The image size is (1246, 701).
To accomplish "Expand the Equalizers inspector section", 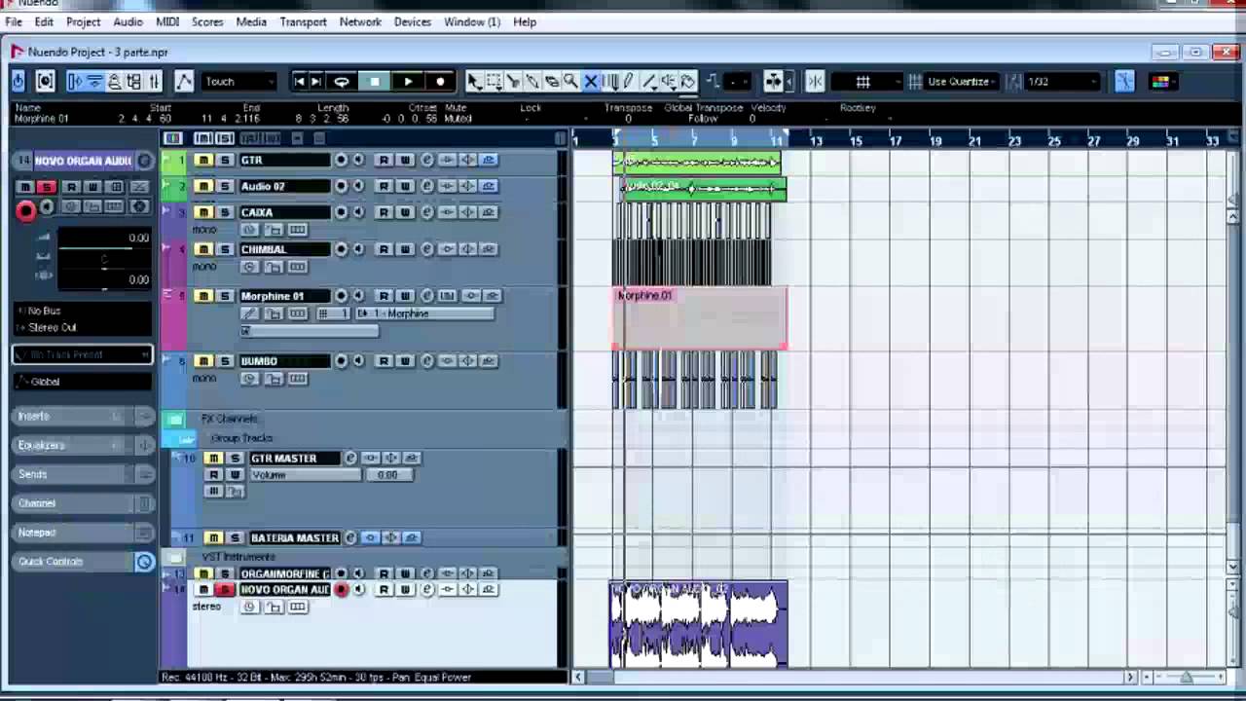I will [83, 446].
